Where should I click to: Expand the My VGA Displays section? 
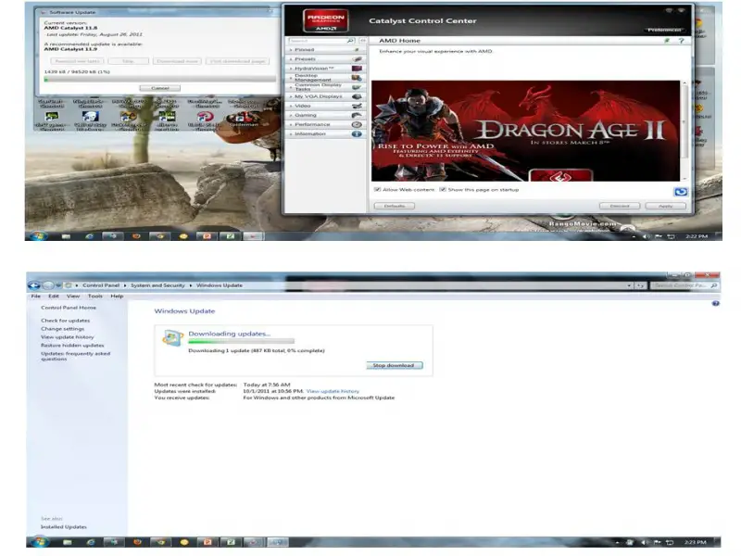point(325,96)
